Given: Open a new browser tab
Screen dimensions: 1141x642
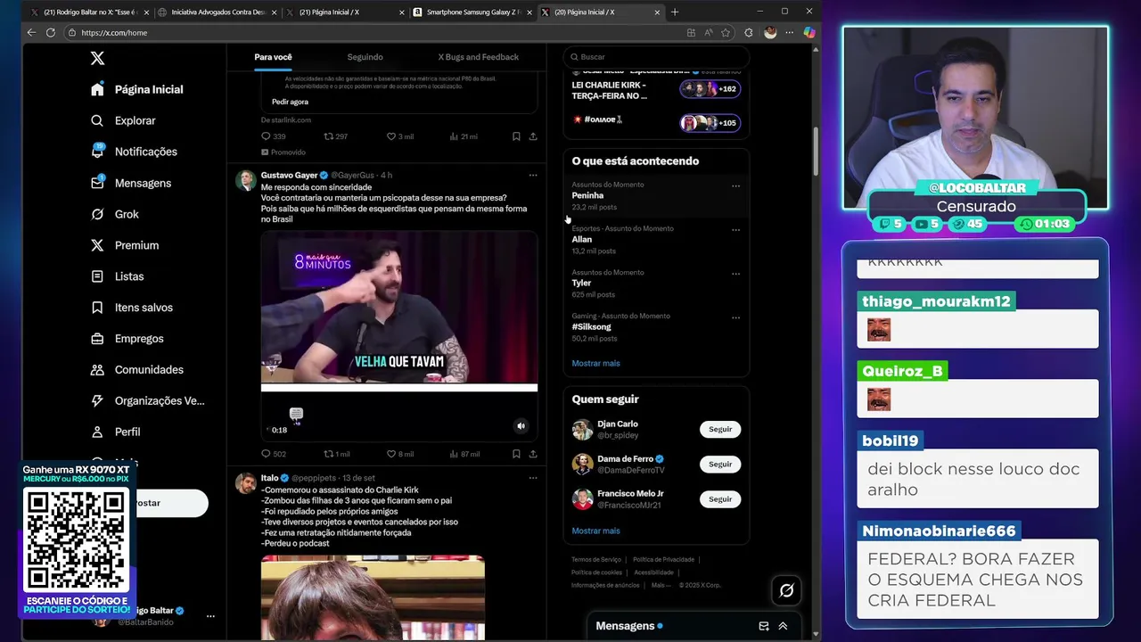Looking at the screenshot, I should click(x=675, y=12).
